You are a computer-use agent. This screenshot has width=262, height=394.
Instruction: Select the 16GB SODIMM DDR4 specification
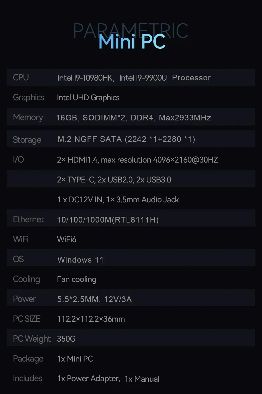coord(134,118)
